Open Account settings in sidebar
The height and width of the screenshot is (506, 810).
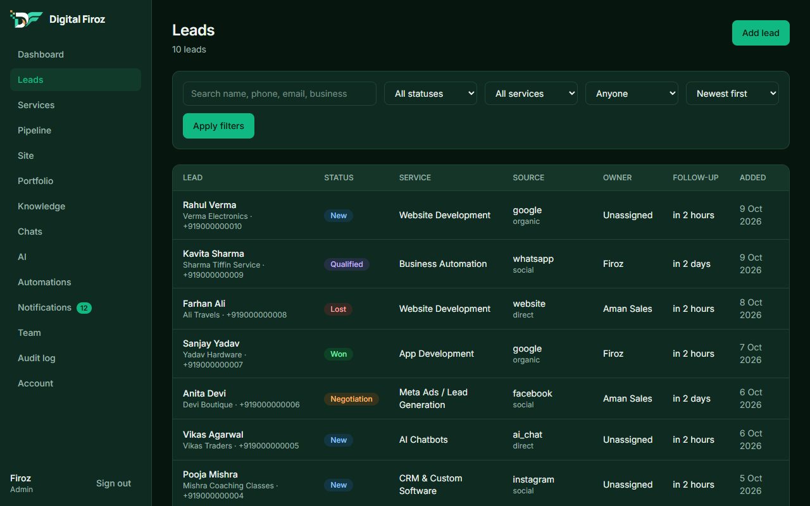click(75, 383)
